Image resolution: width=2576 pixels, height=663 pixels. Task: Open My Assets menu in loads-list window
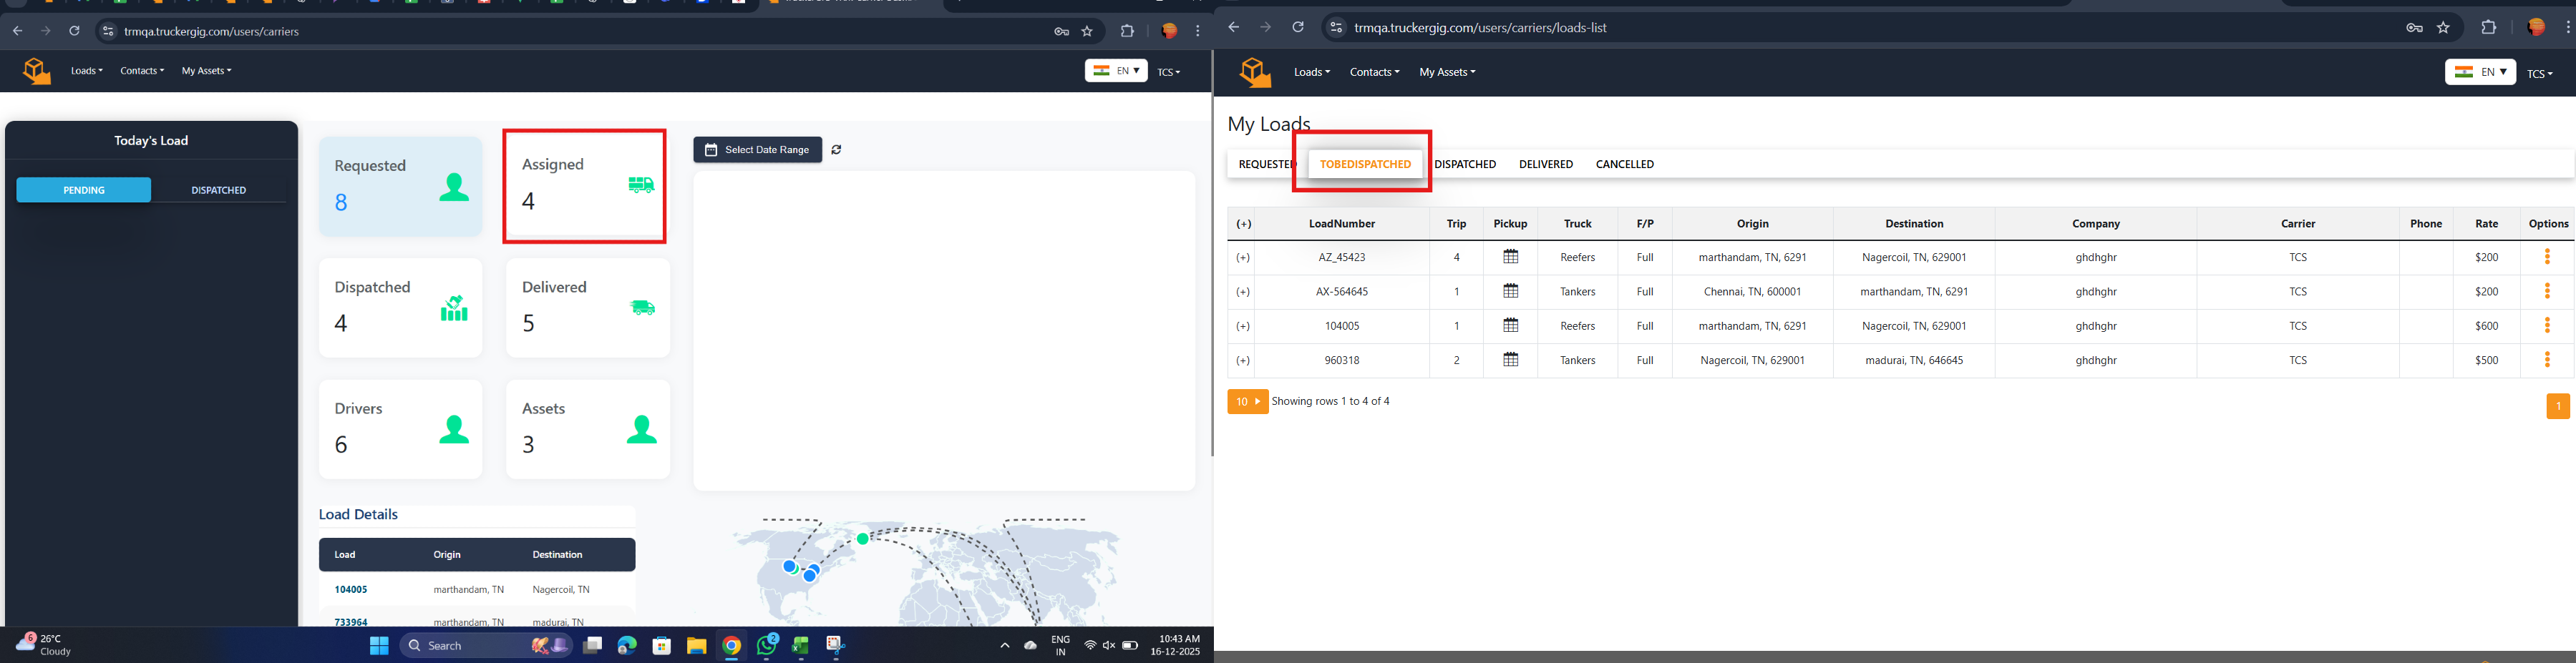(1447, 72)
